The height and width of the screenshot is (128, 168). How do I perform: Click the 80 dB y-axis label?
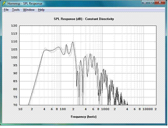tap(15, 89)
